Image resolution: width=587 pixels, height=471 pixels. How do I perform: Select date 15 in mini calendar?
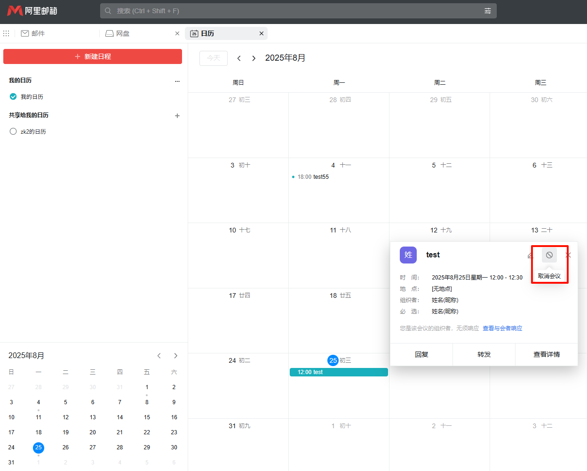[147, 417]
